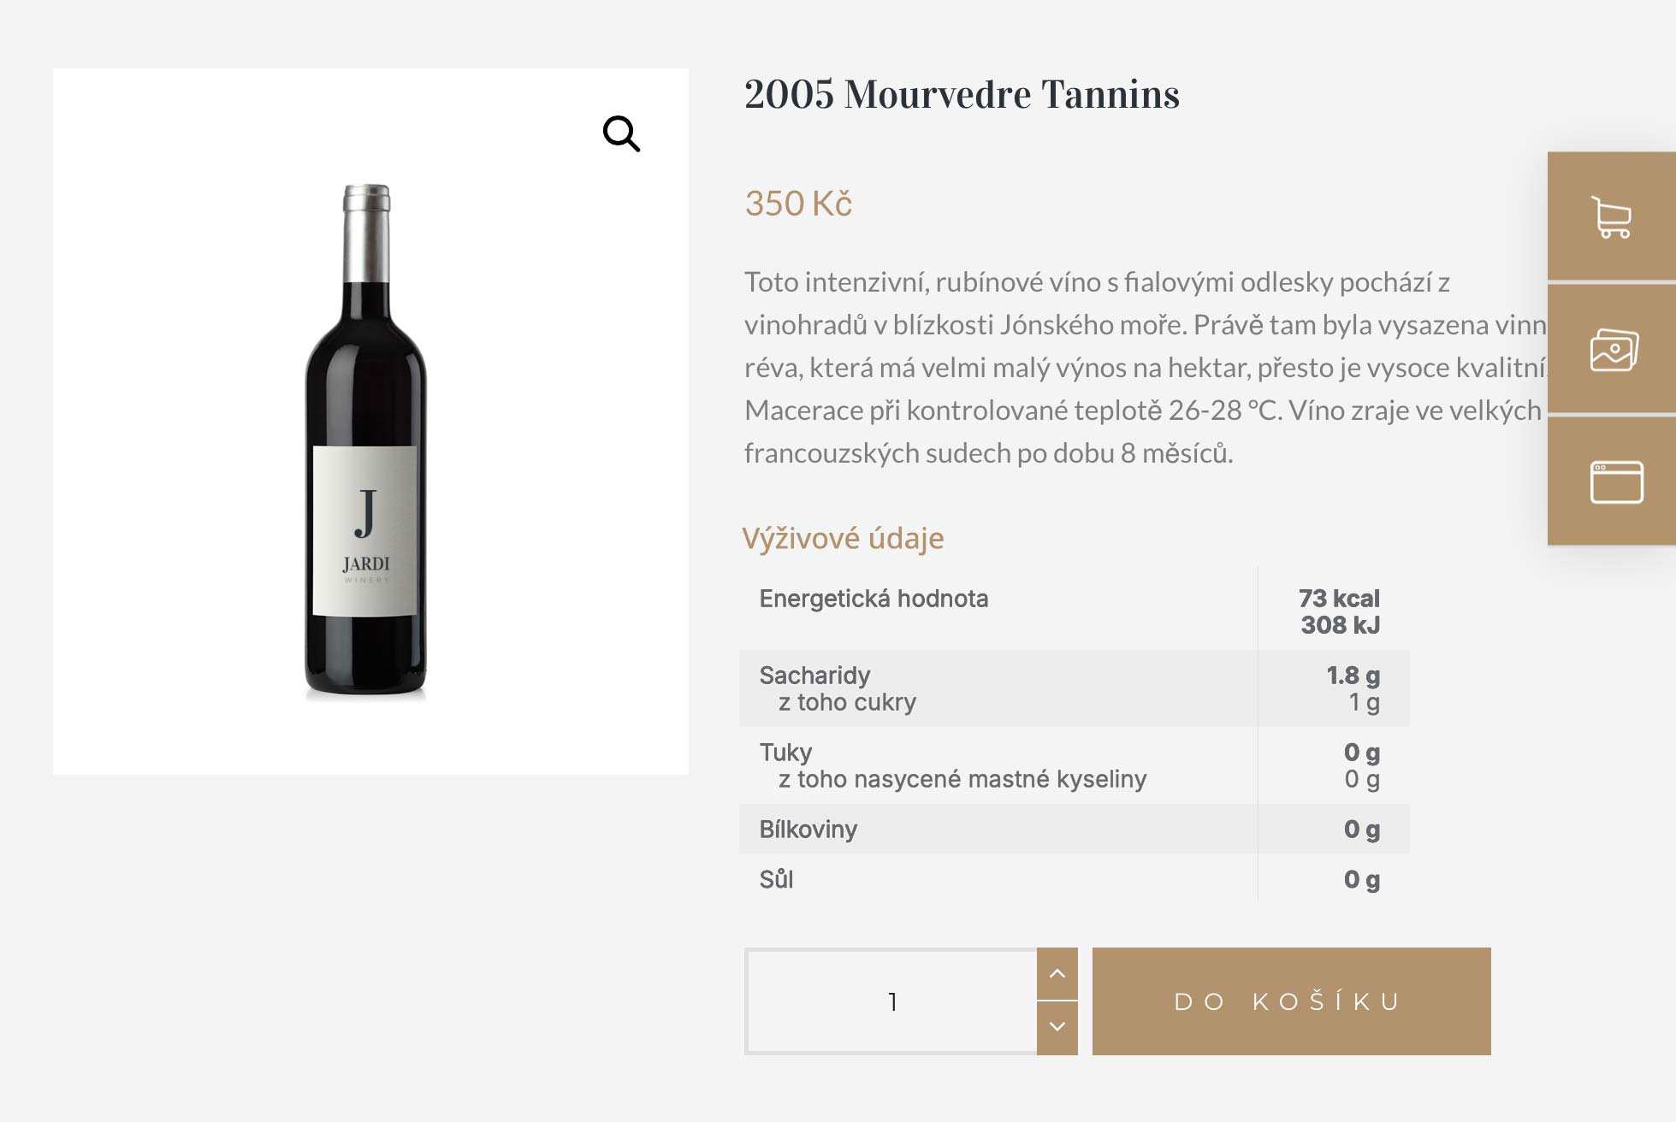Image resolution: width=1676 pixels, height=1122 pixels.
Task: Open the image gallery side icon
Action: point(1612,350)
